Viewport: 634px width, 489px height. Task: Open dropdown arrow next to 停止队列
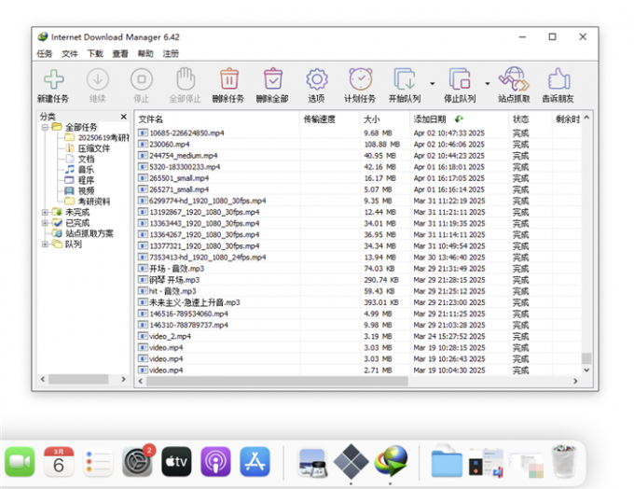pyautogui.click(x=488, y=83)
